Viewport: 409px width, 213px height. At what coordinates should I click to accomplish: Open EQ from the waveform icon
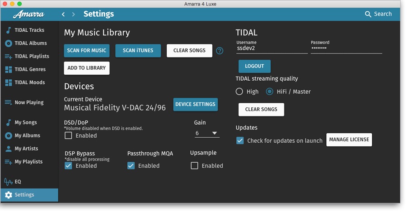[x=8, y=182]
